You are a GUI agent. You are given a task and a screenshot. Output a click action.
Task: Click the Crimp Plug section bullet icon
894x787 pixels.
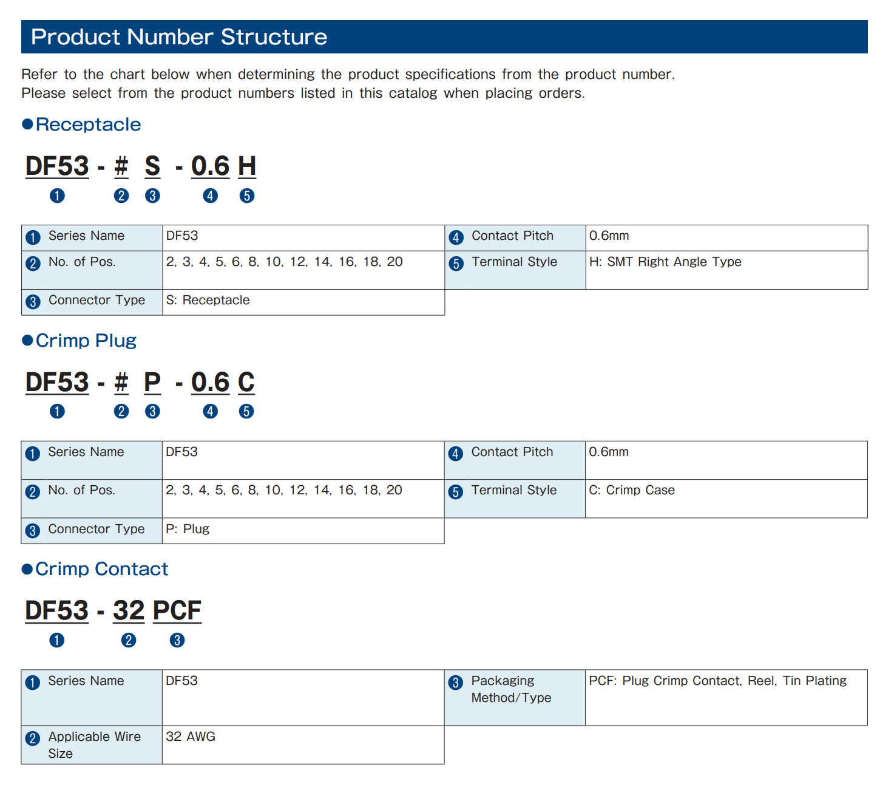[x=27, y=340]
